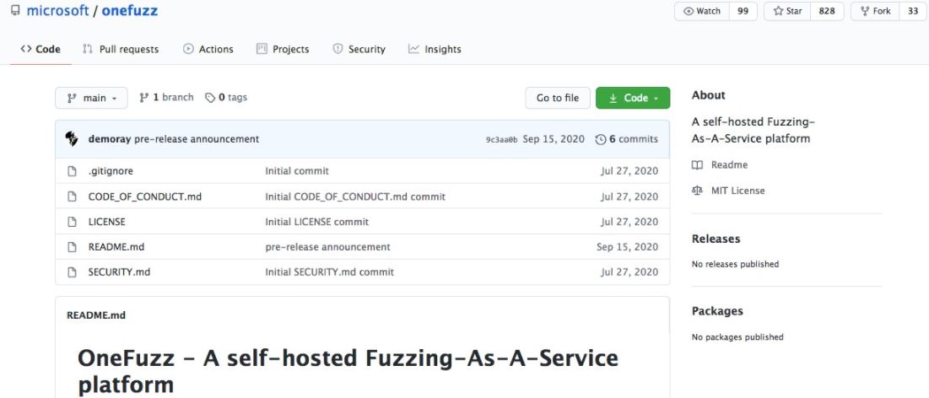
Task: Click the scales icon beside MIT License
Action: click(x=697, y=191)
